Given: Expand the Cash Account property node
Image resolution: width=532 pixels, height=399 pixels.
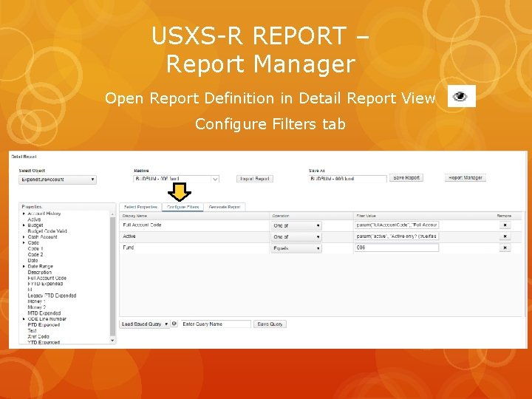Looking at the screenshot, I should coord(24,237).
